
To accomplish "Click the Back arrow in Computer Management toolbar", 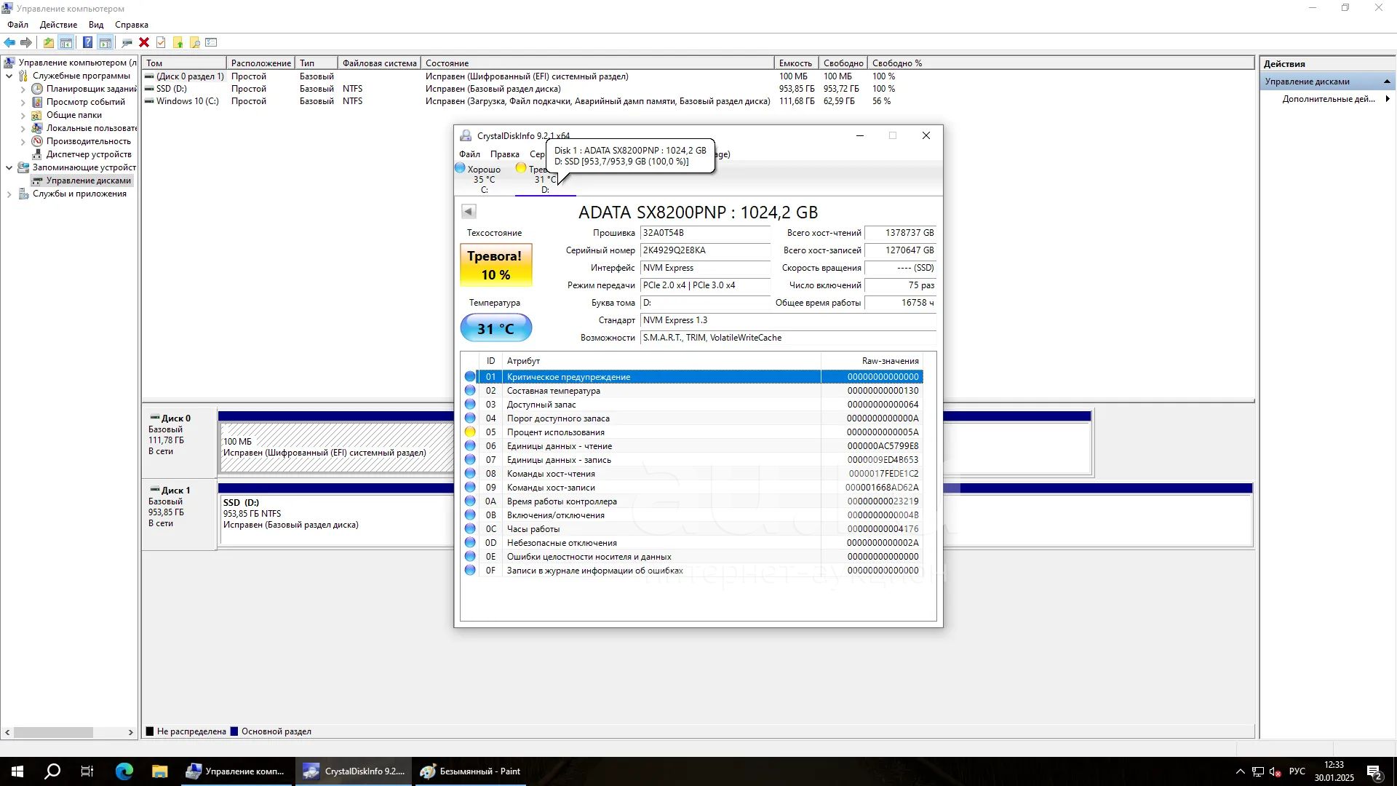I will point(9,42).
